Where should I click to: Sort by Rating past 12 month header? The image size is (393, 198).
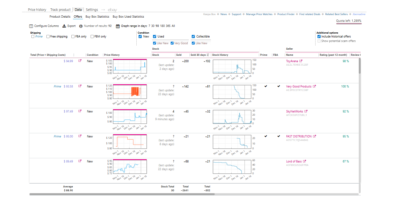pos(333,55)
